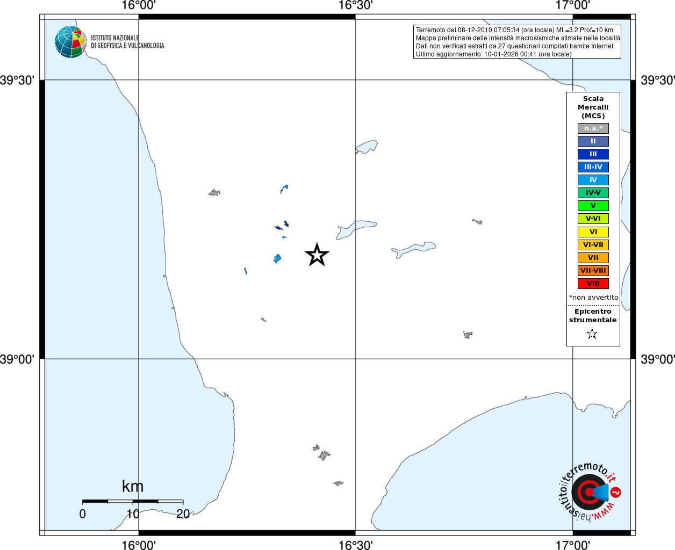Viewport: 675px width, 550px height.
Task: Click the INGV globe logo
Action: tap(70, 42)
